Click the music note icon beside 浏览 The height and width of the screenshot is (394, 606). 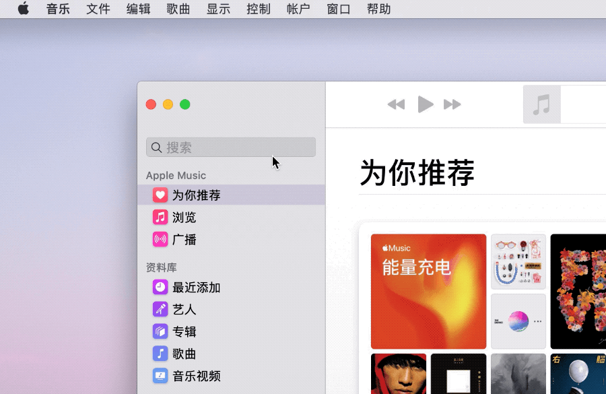[x=160, y=217]
